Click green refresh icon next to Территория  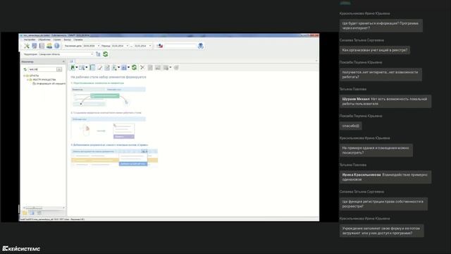pyautogui.click(x=106, y=54)
